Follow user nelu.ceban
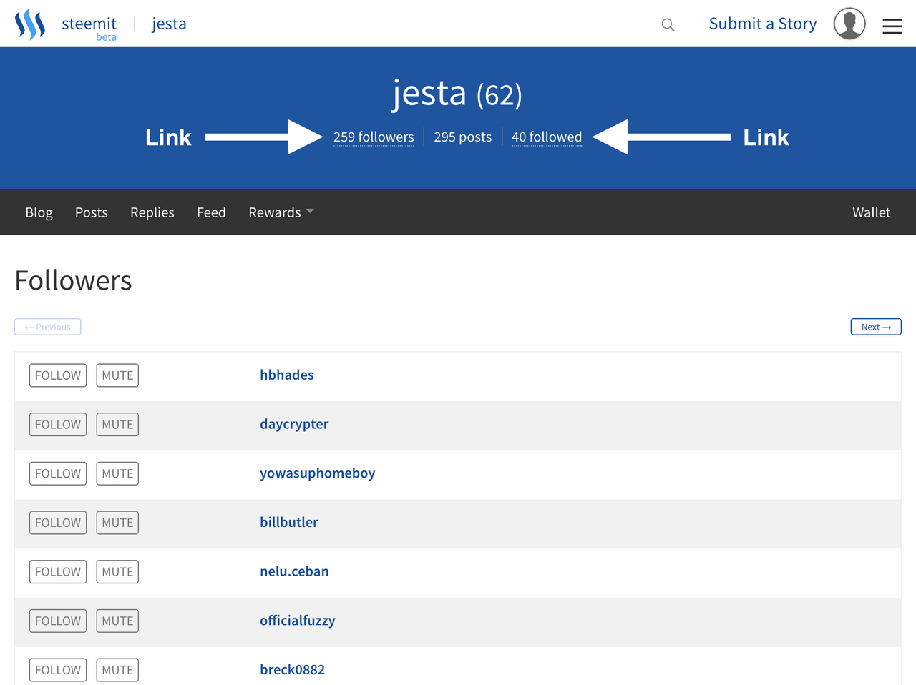The width and height of the screenshot is (916, 685). [58, 572]
